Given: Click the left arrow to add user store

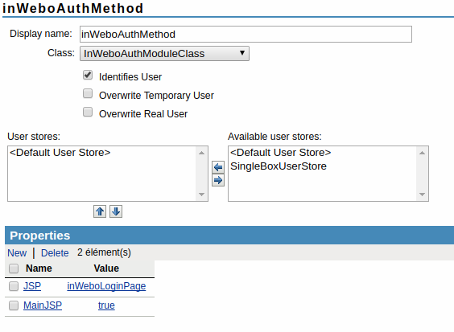Looking at the screenshot, I should 218,167.
